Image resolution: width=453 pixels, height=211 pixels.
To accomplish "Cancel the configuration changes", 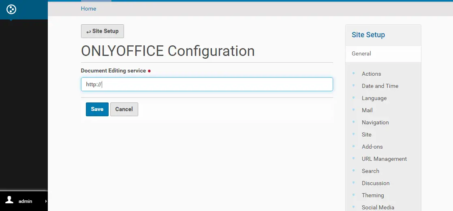I will [124, 109].
